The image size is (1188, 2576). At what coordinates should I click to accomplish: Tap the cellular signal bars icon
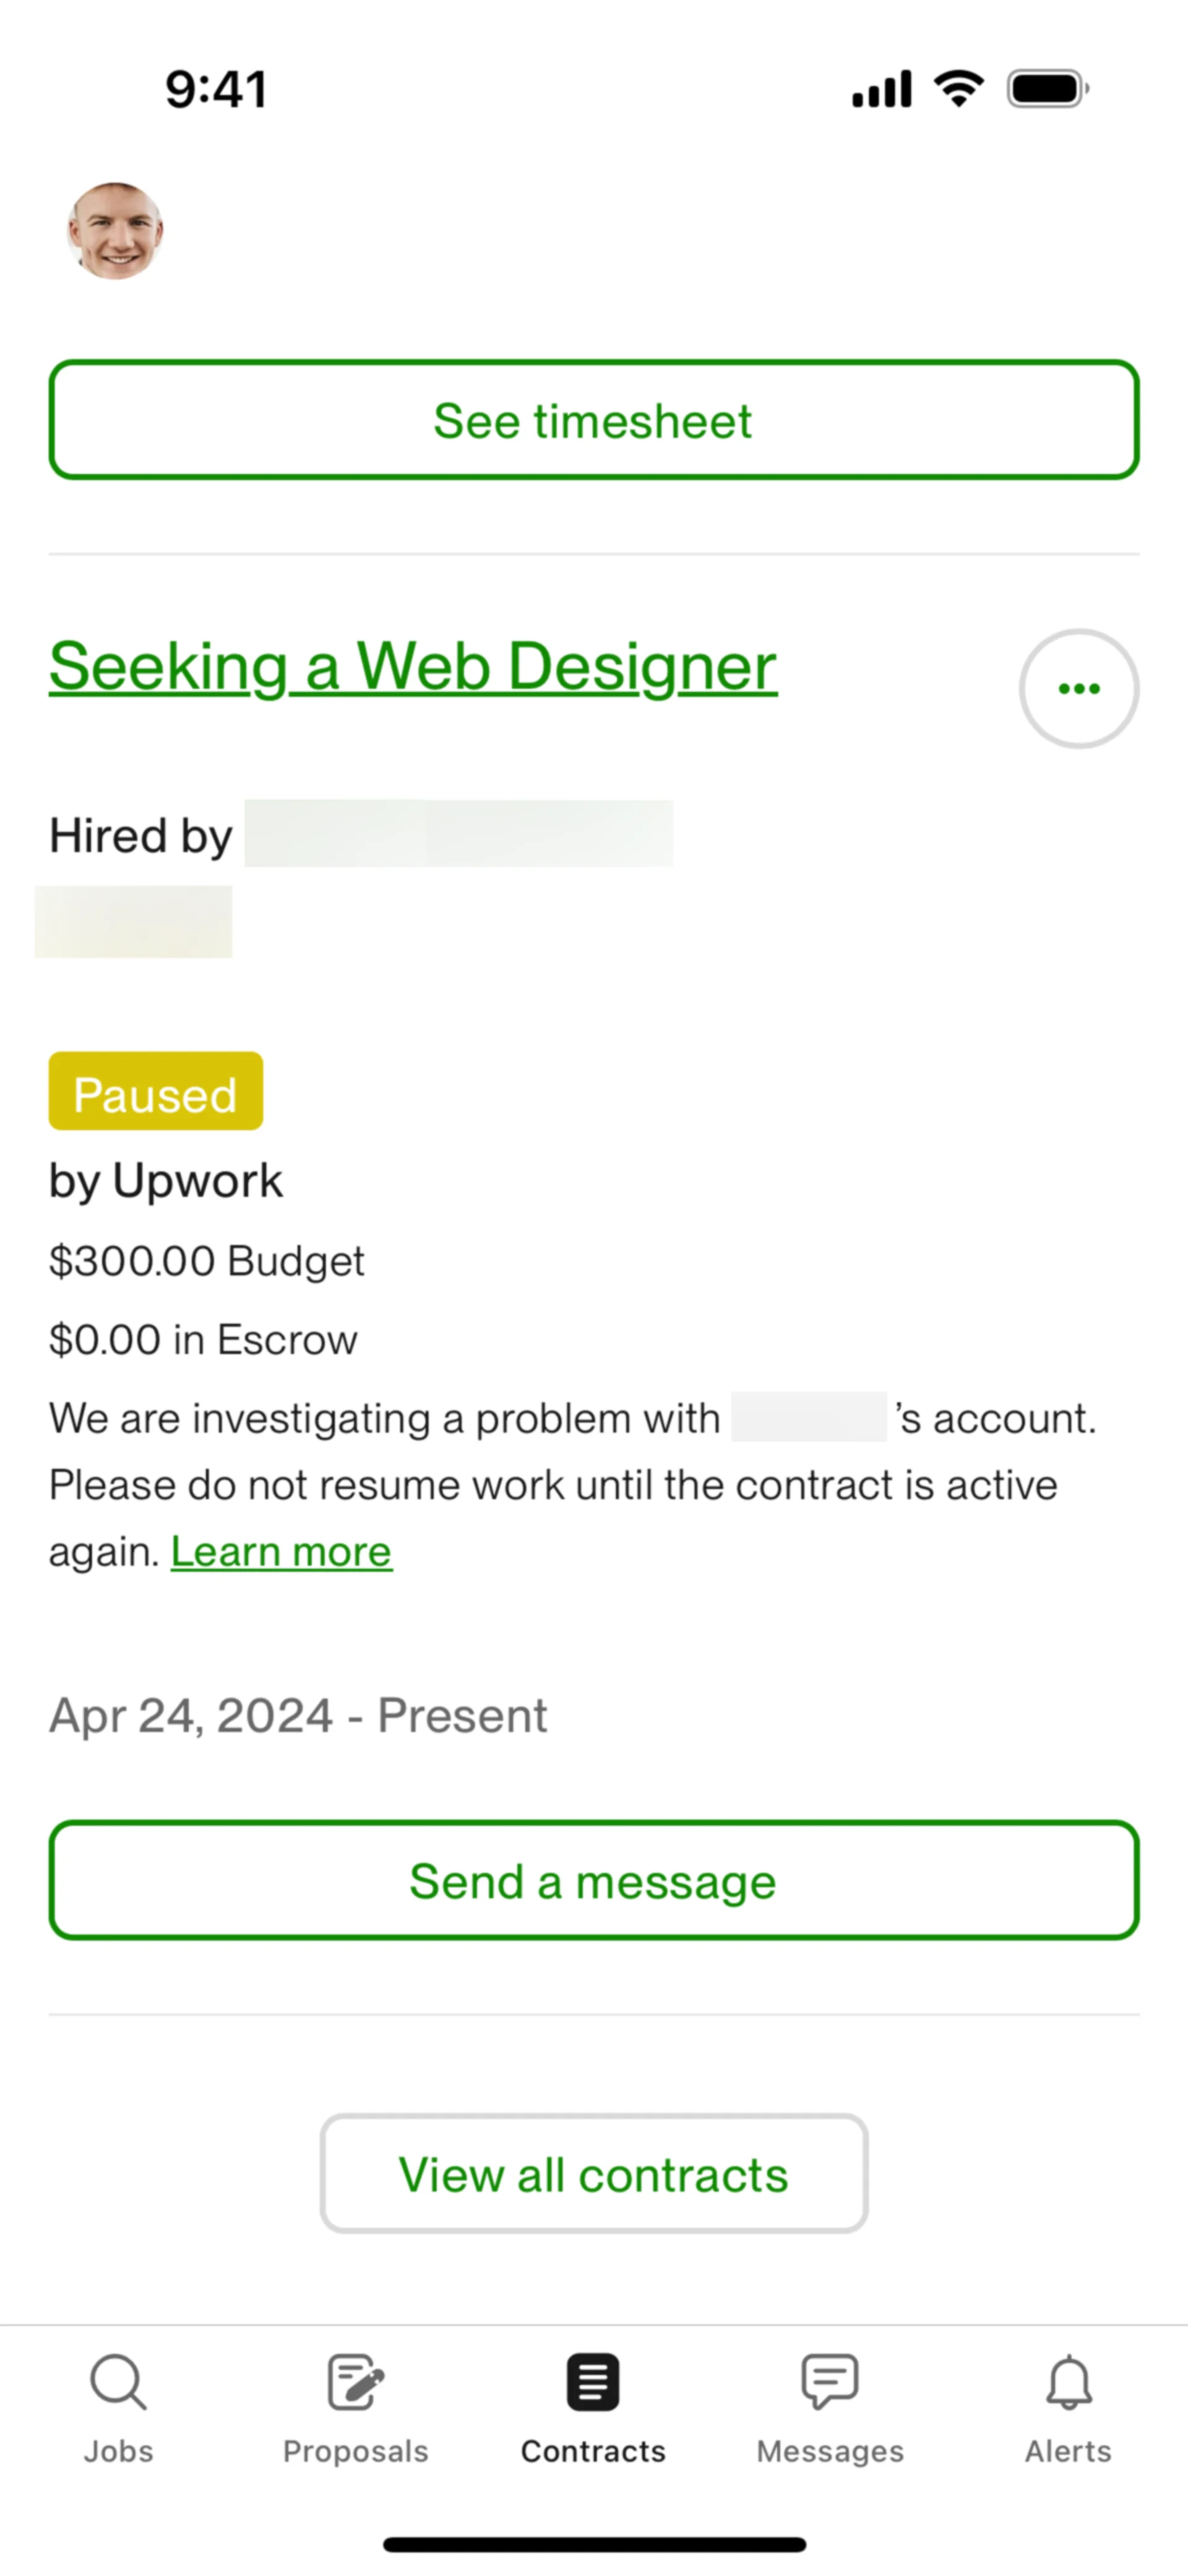882,89
